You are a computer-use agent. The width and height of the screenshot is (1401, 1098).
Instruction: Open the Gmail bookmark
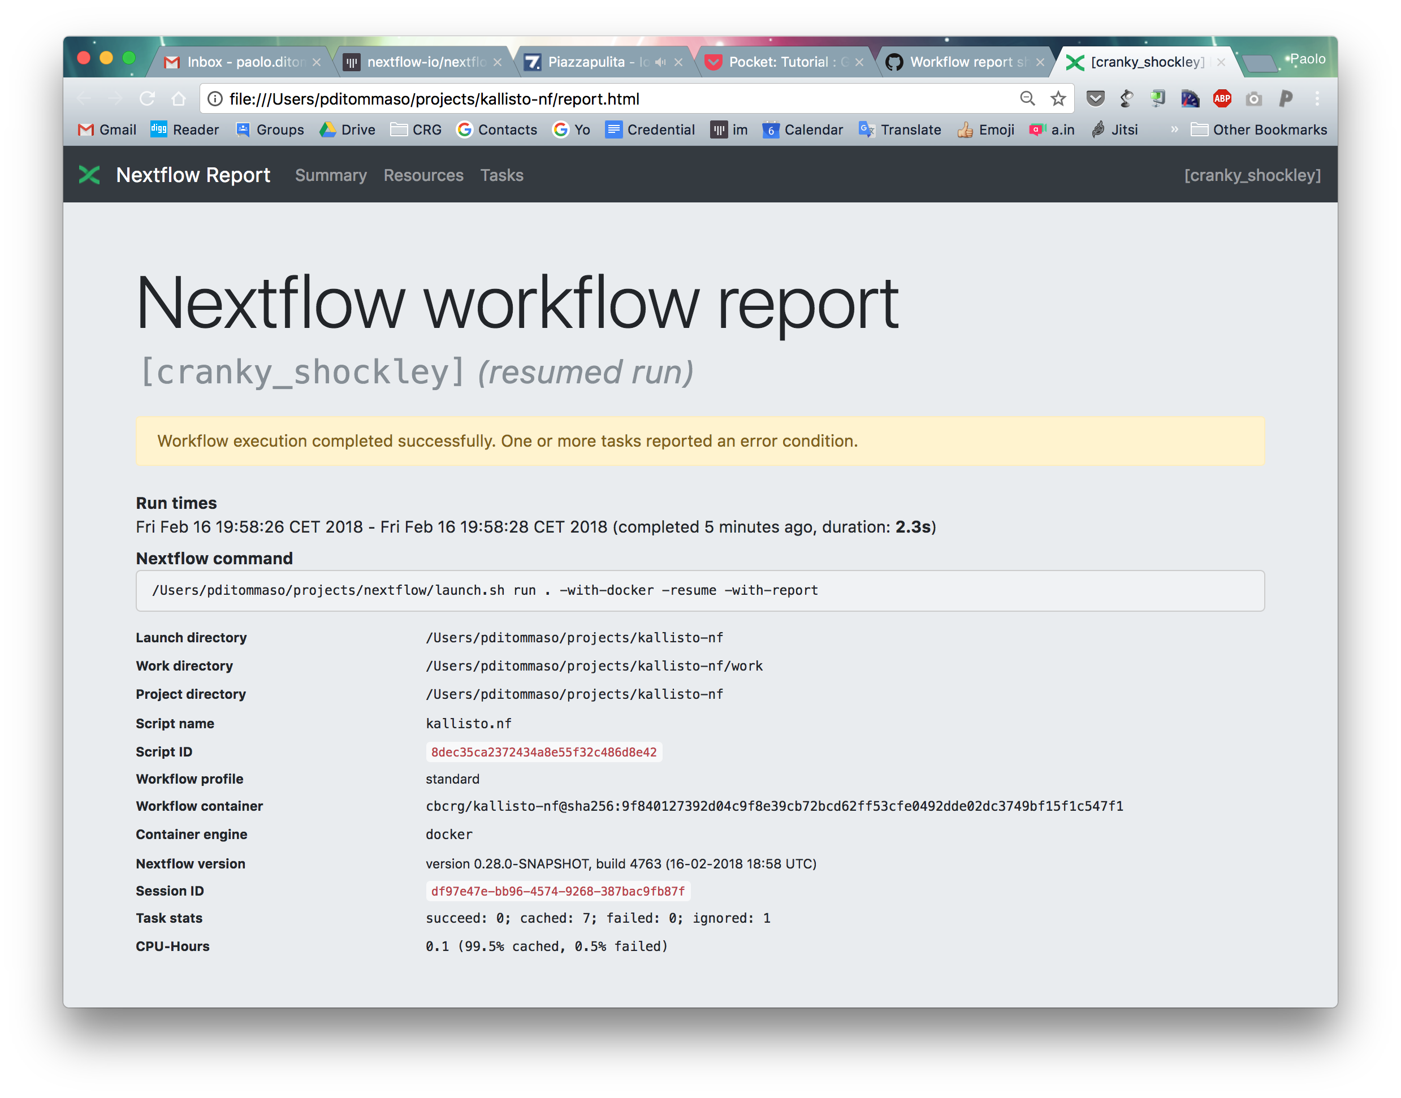tap(107, 130)
